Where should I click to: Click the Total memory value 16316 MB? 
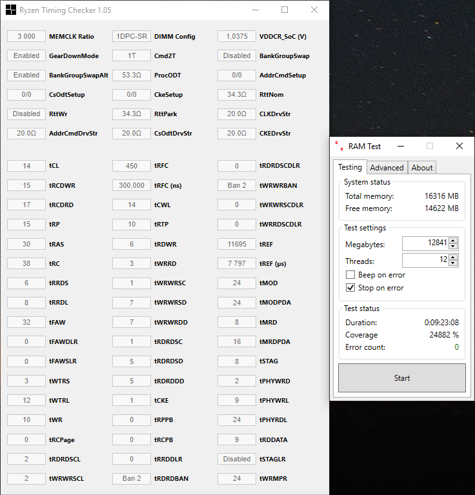(x=441, y=196)
